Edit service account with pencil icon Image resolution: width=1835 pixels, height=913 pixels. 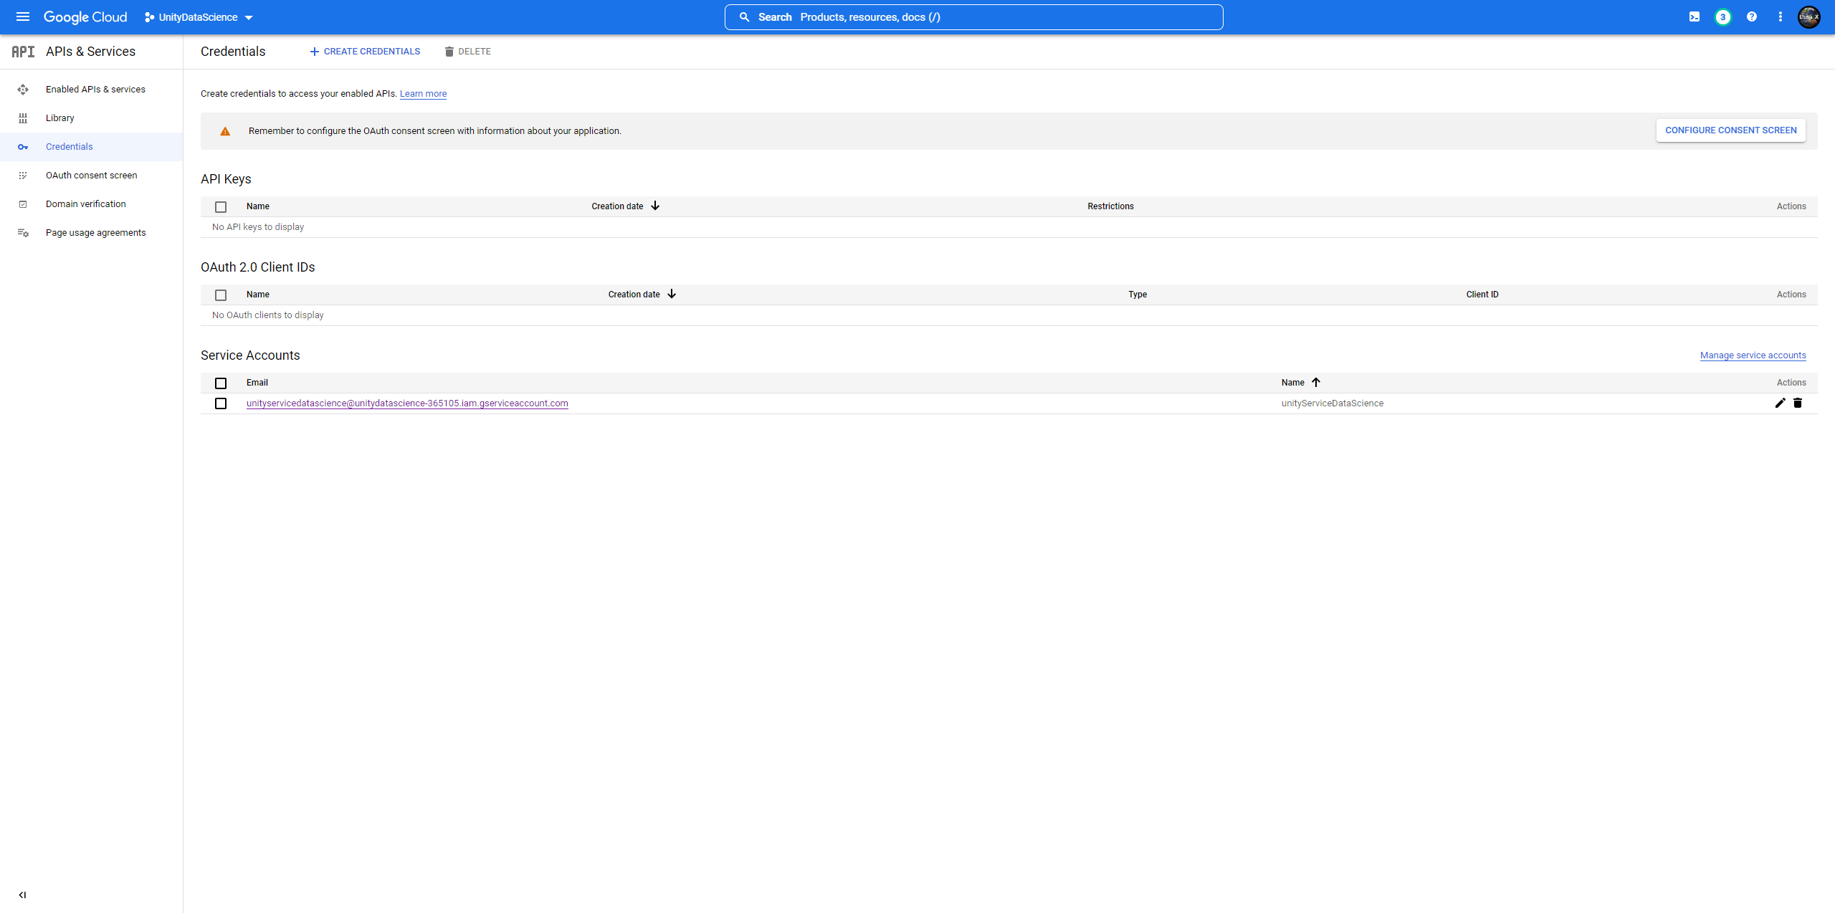point(1780,403)
